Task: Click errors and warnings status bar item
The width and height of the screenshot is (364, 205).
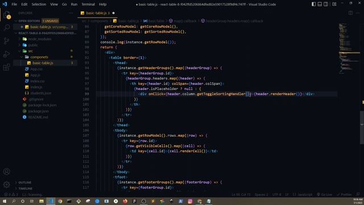Action: click(x=11, y=195)
